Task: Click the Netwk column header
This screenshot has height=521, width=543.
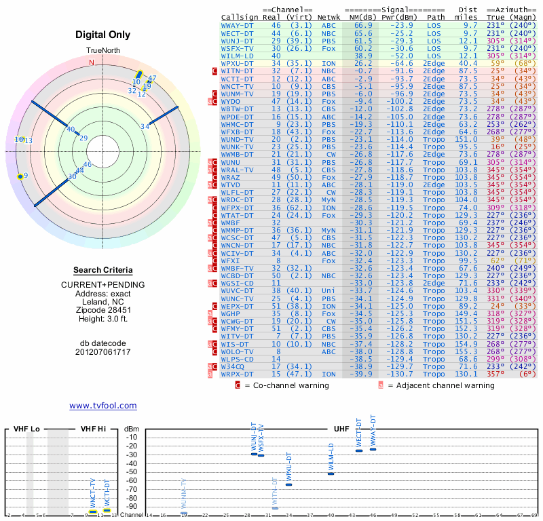Action: tap(329, 18)
